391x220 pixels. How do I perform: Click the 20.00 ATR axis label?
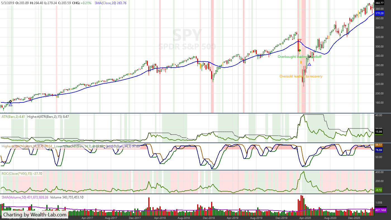pyautogui.click(x=379, y=129)
